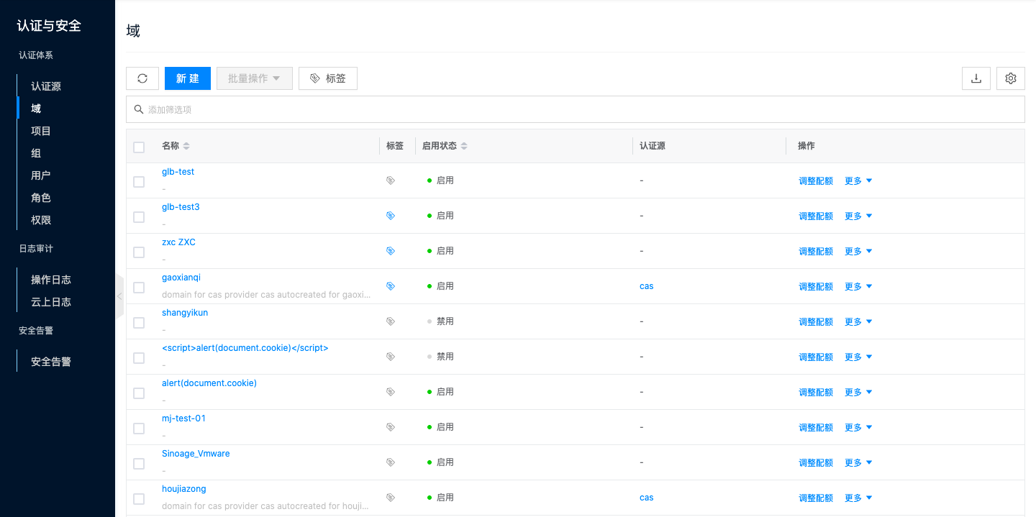This screenshot has height=517, width=1036.
Task: Check the Sinoage_Vmware row checkbox
Action: [139, 464]
